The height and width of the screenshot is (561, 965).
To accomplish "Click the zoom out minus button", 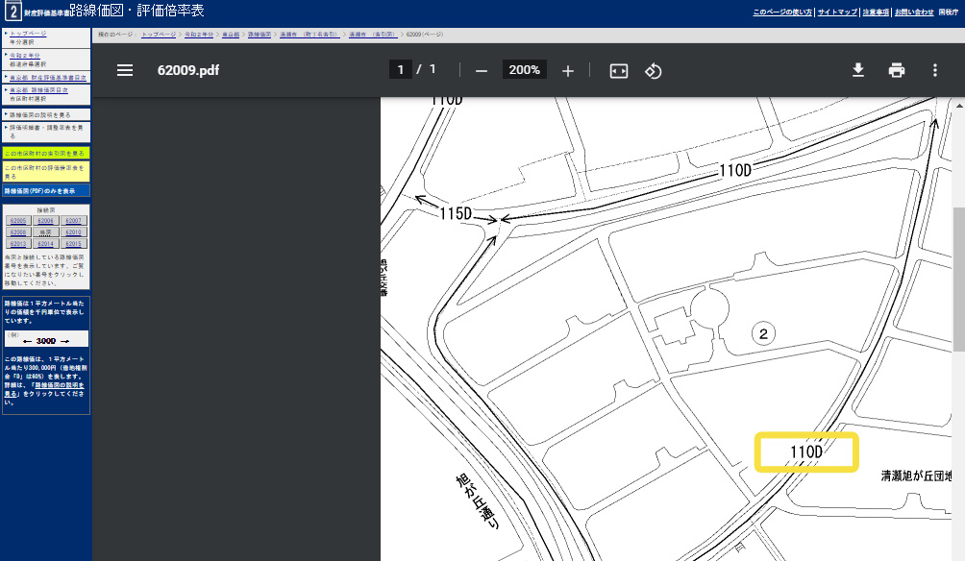I will tap(482, 70).
